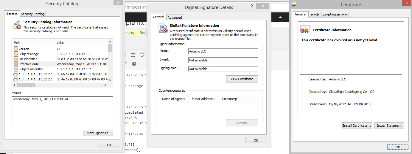The height and width of the screenshot is (154, 412).
Task: Open the Security Catalog tab
Action: pyautogui.click(x=33, y=14)
